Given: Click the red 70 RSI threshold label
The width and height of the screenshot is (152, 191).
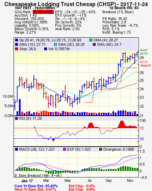Looking at the screenshot, I should point(142,128).
